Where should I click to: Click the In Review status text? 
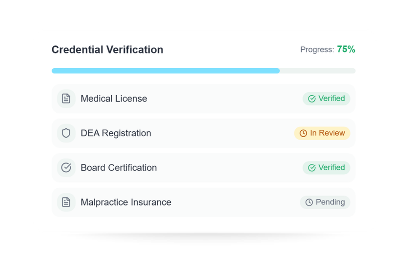click(328, 133)
